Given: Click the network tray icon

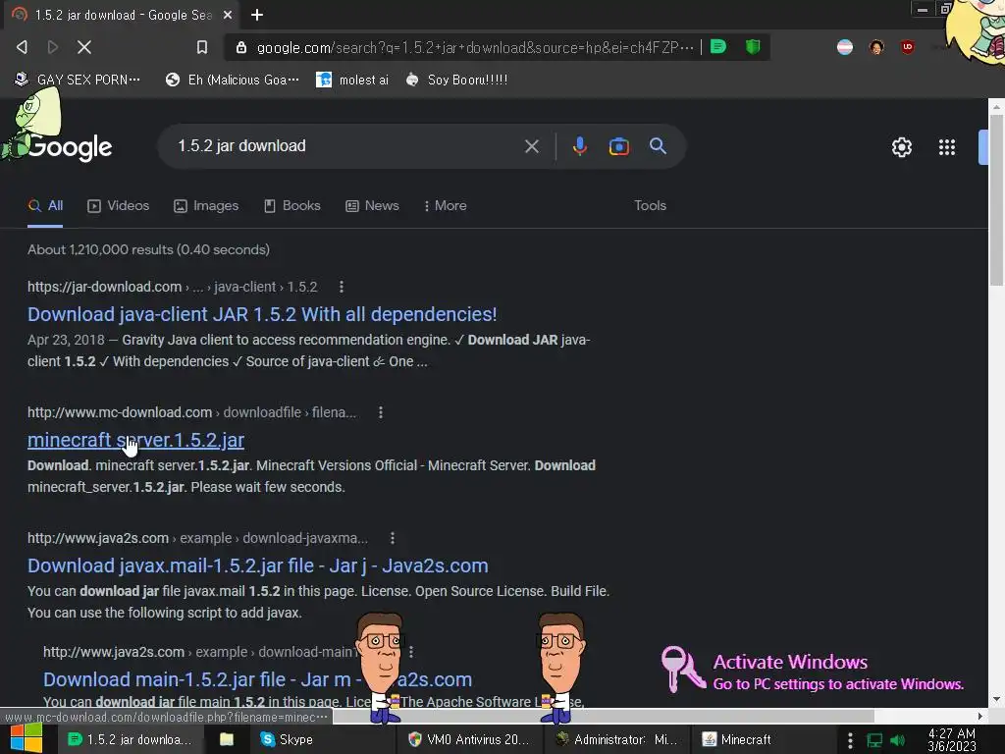Looking at the screenshot, I should click(874, 740).
